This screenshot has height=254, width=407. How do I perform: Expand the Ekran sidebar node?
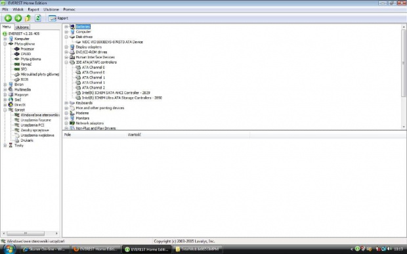5,85
